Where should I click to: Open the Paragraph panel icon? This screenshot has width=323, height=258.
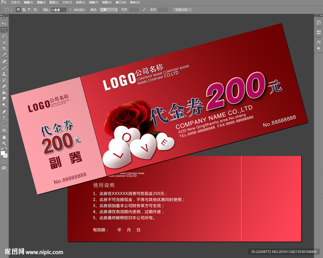(x=319, y=49)
